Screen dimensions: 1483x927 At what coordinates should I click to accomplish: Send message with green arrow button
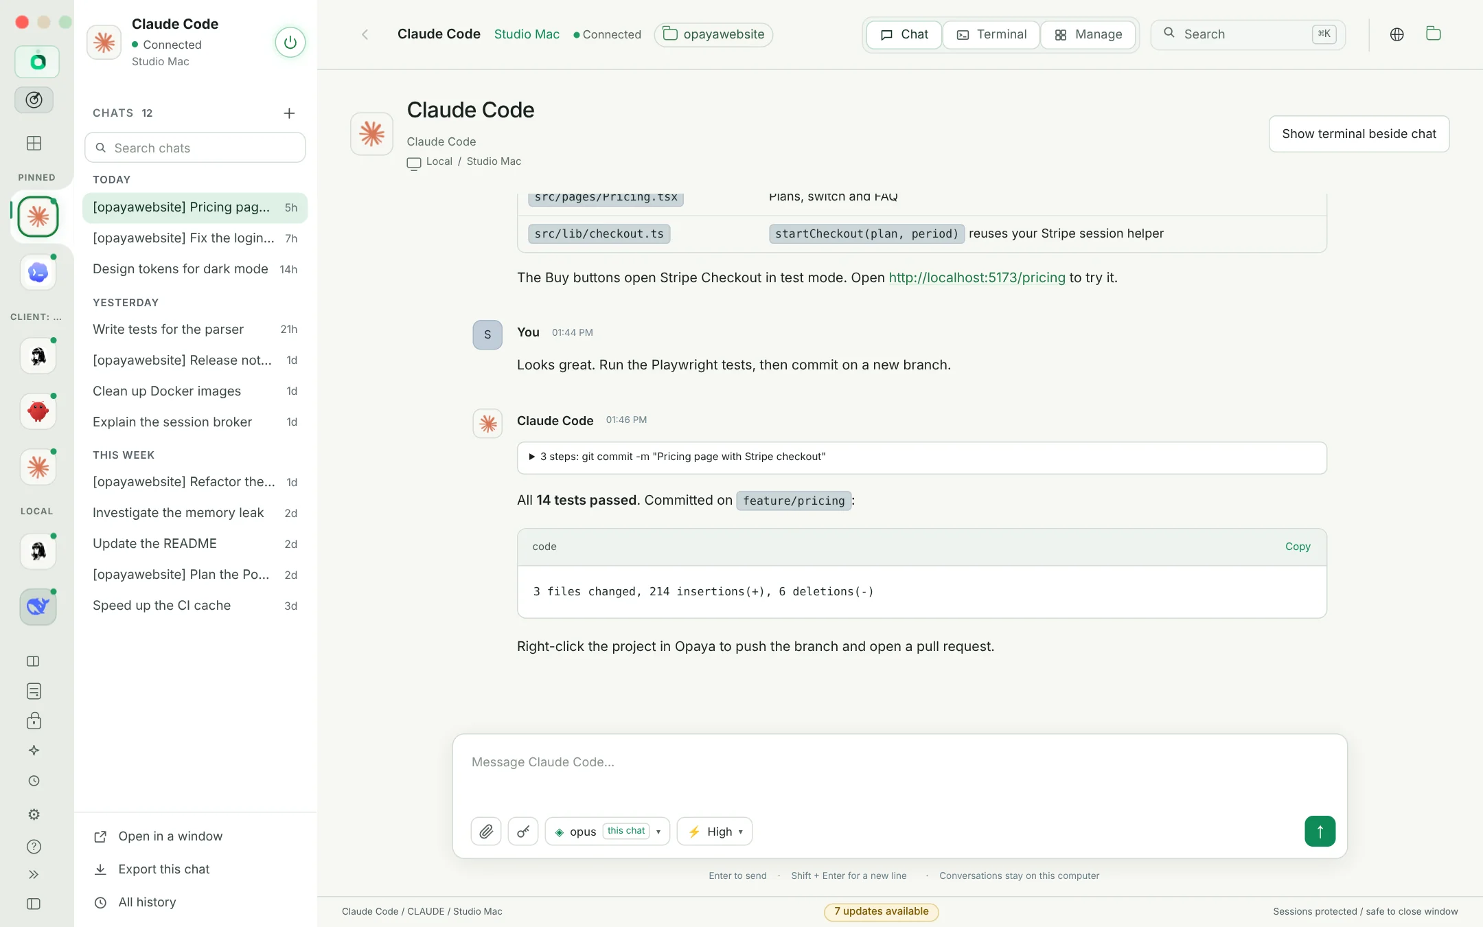1320,832
